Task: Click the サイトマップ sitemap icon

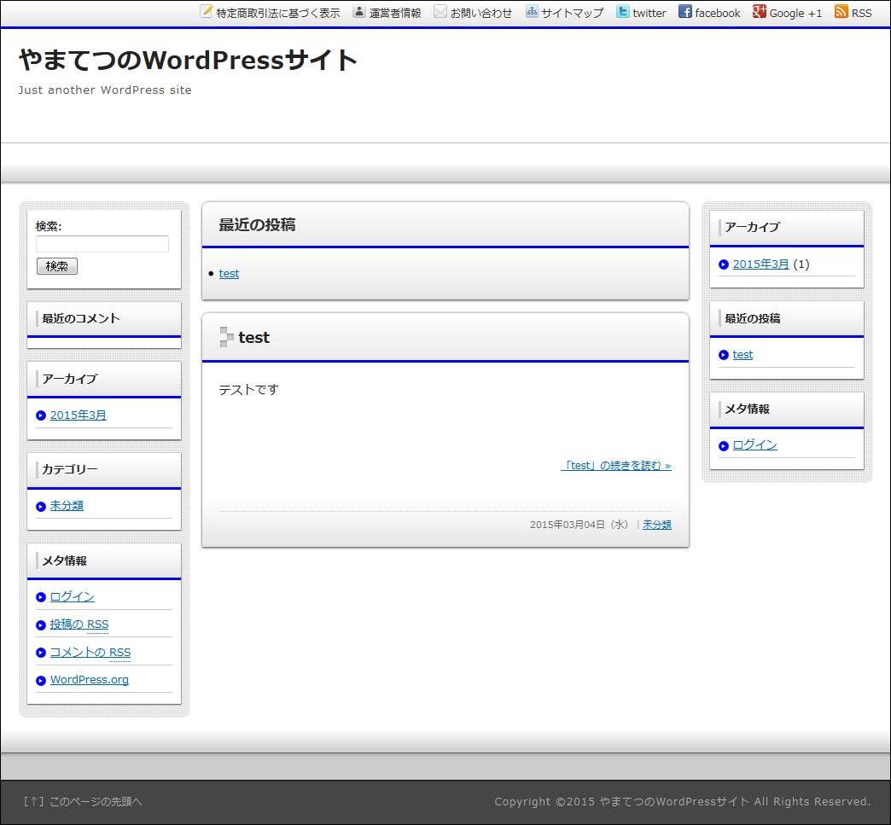Action: click(x=532, y=11)
